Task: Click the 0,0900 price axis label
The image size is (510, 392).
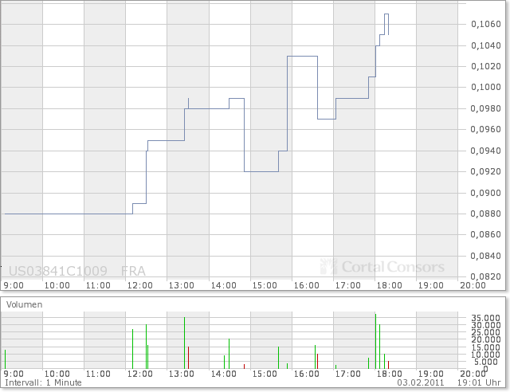Action: 485,193
